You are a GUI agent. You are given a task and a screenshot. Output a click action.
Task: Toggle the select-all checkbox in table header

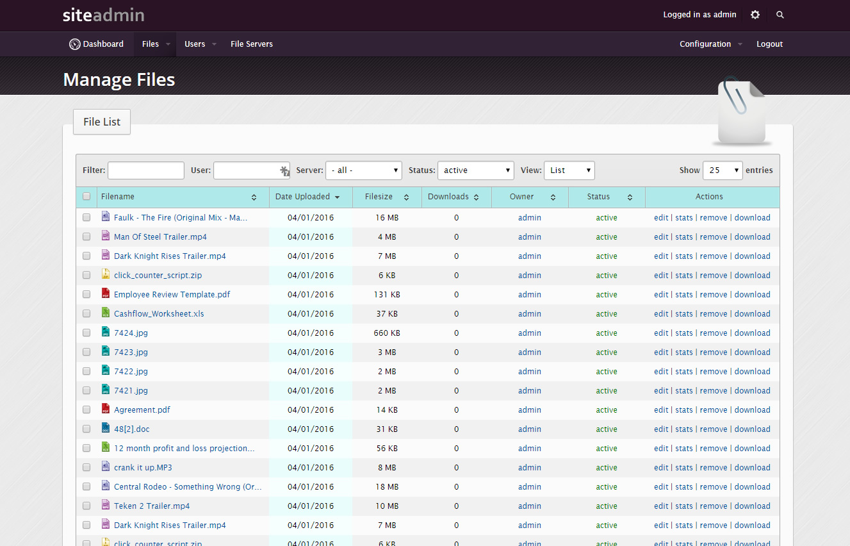86,197
